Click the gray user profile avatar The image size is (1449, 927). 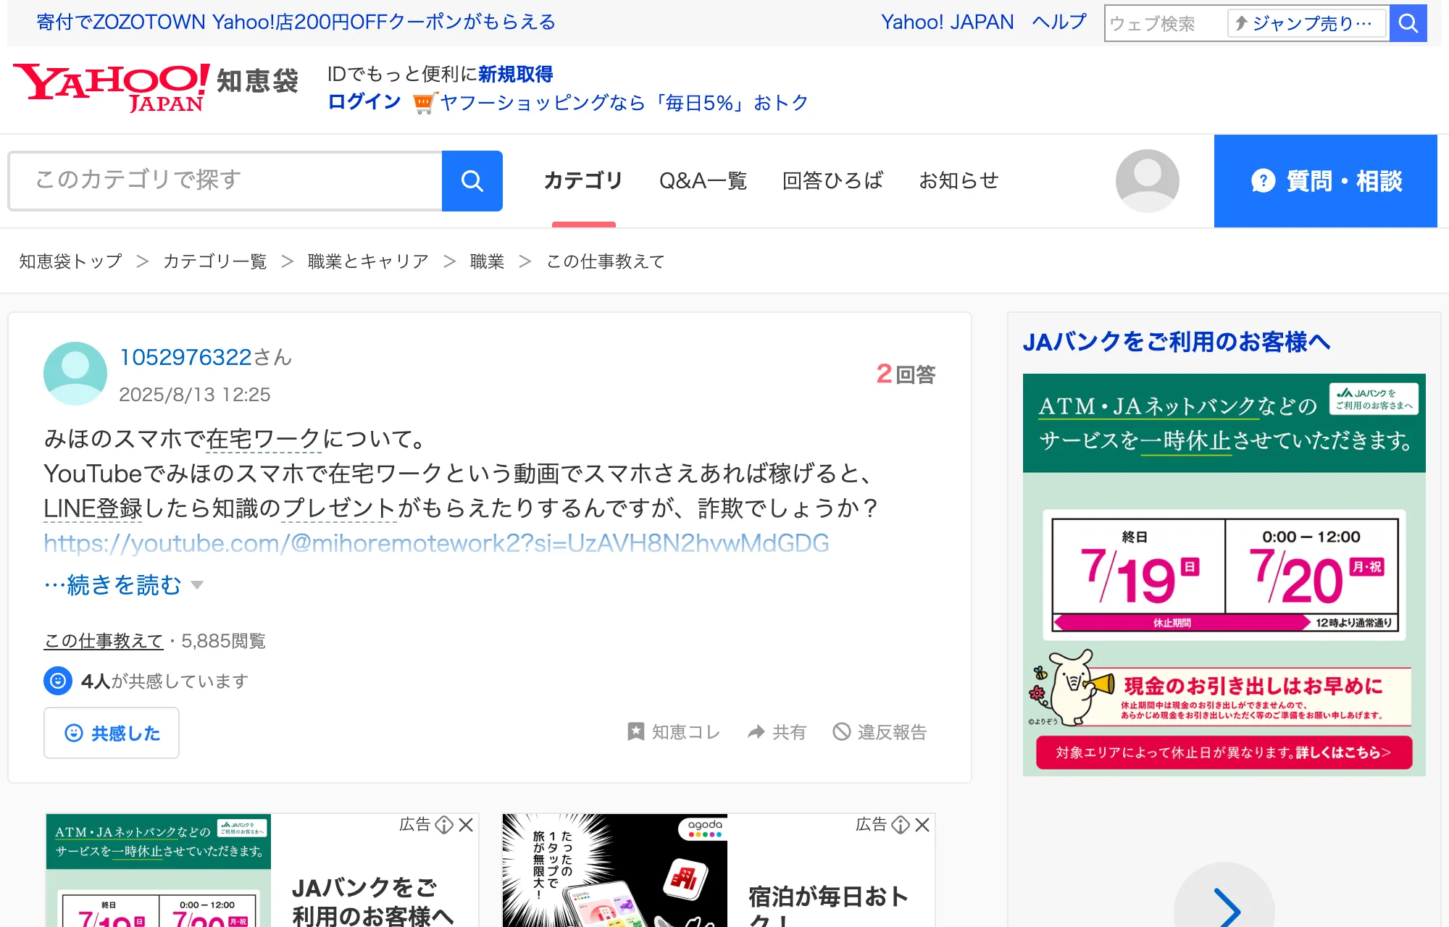(1147, 181)
